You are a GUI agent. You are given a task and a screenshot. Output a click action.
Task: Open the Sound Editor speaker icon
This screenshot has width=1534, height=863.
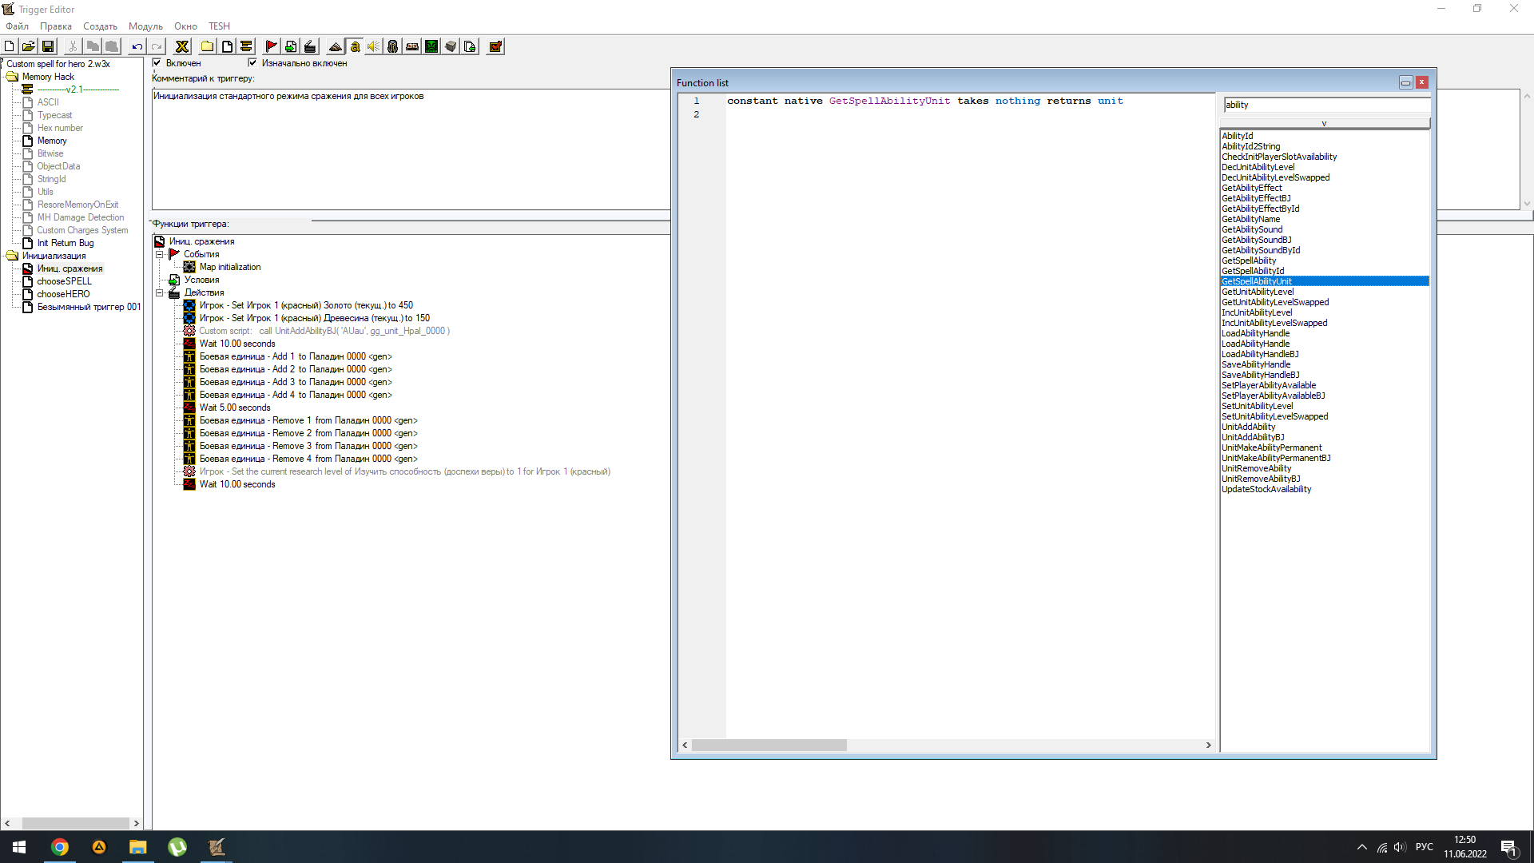tap(373, 46)
